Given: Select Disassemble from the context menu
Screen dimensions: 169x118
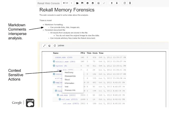Looking at the screenshot, I should pyautogui.click(x=70, y=76).
